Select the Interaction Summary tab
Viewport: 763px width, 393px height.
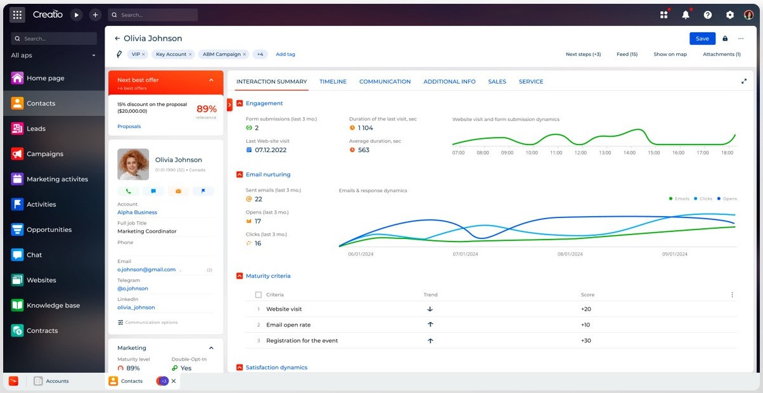tap(271, 82)
